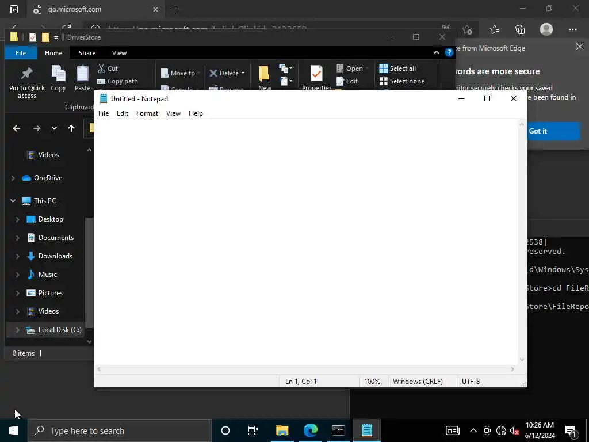
Task: Click inside Notepad text editing area
Action: [306, 242]
